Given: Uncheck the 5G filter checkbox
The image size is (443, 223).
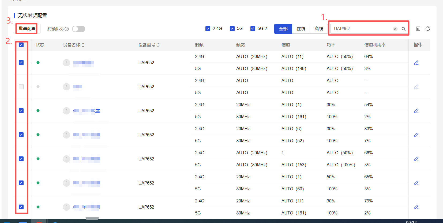Looking at the screenshot, I should pos(232,29).
